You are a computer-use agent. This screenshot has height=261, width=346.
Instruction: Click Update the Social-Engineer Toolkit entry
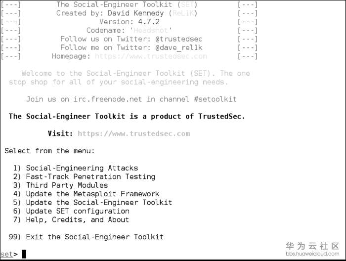point(99,202)
